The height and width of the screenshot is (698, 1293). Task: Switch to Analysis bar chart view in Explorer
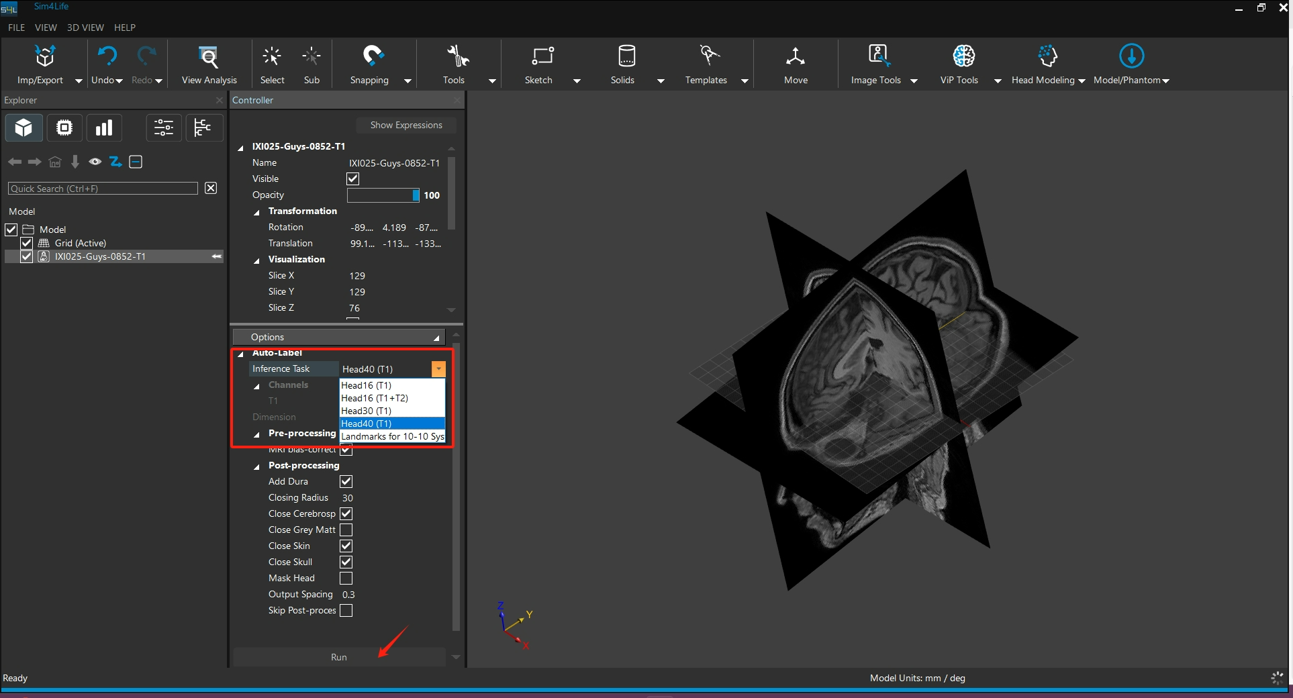click(103, 128)
